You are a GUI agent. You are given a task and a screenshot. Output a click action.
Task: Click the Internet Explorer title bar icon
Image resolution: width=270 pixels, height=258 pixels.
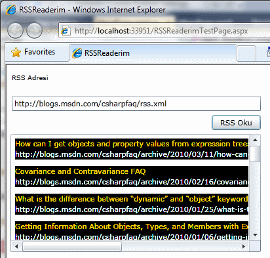pos(11,10)
